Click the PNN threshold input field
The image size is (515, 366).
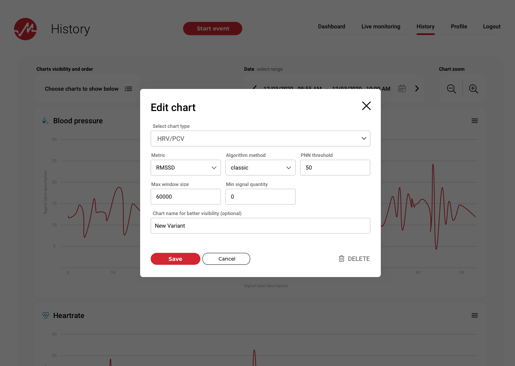click(335, 168)
